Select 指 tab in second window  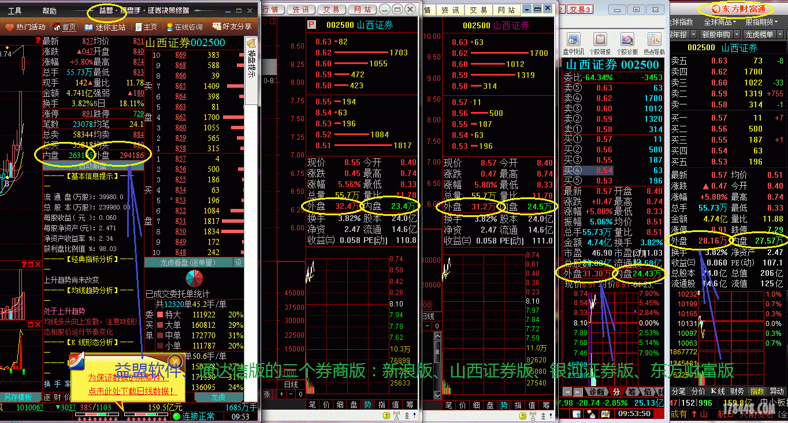(x=382, y=405)
